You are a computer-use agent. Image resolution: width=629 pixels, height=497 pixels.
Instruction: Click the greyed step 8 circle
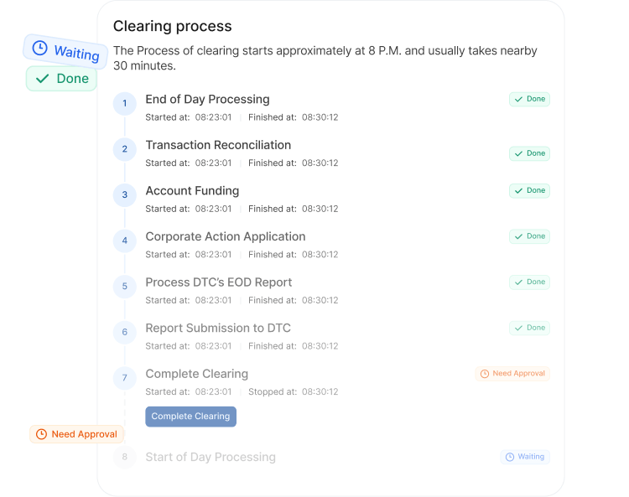pyautogui.click(x=125, y=457)
